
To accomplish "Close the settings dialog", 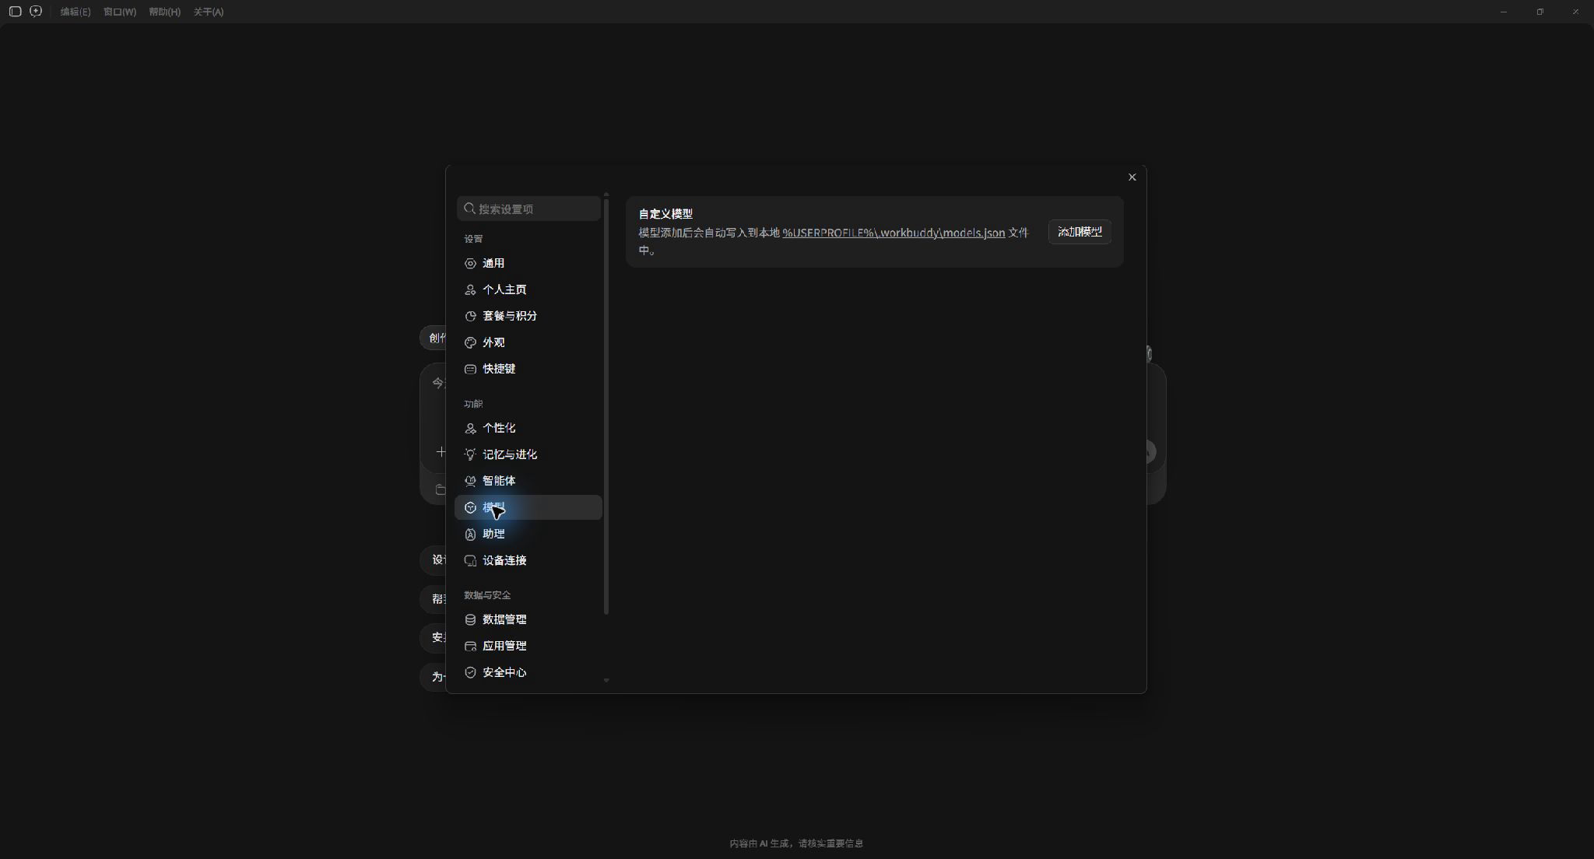I will point(1132,177).
